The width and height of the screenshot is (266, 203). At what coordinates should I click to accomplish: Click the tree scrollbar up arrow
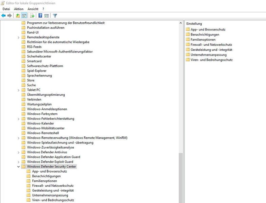[x=180, y=23]
